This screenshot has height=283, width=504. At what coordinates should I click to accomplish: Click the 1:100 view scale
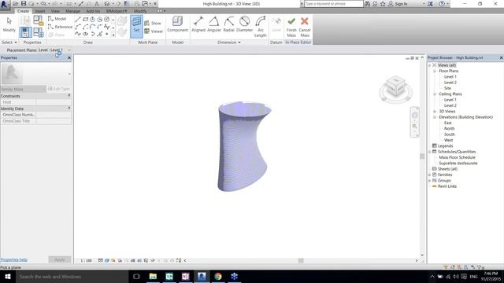click(x=86, y=260)
